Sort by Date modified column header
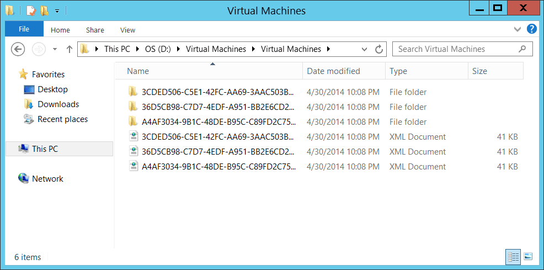Screen dimensions: 544x270 point(333,71)
